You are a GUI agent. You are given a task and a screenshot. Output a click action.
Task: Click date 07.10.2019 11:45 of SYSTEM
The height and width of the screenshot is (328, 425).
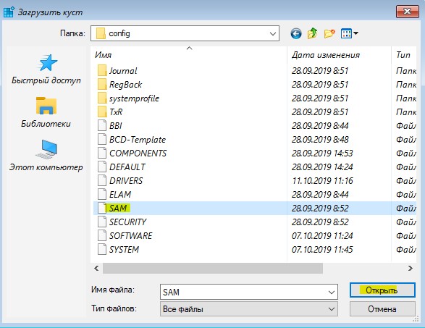coord(322,249)
